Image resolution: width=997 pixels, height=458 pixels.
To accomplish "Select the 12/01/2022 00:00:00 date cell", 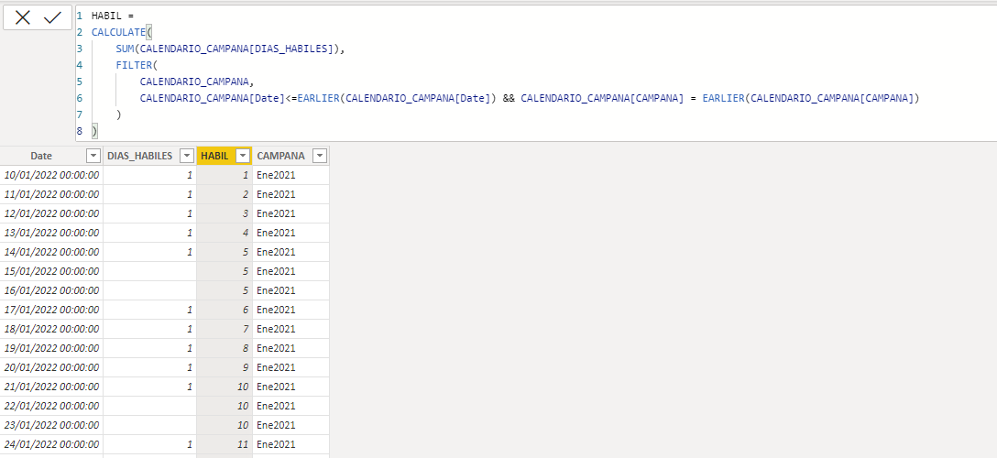I will [51, 213].
